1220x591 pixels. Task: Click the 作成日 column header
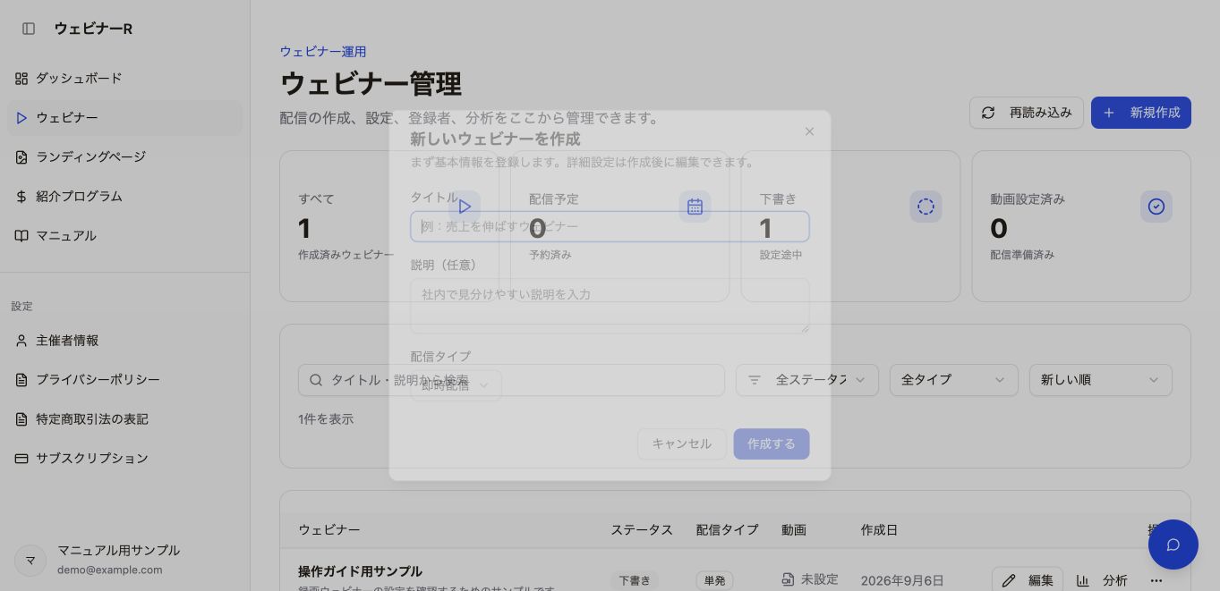[879, 530]
